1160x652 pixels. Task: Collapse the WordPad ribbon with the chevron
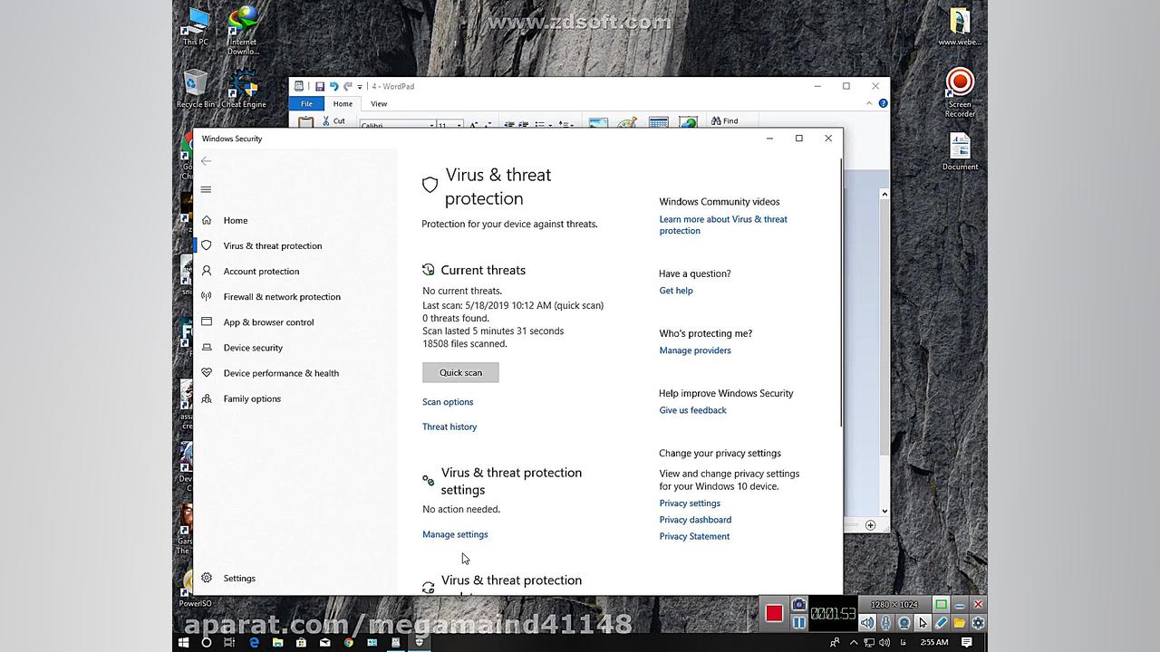tap(869, 103)
